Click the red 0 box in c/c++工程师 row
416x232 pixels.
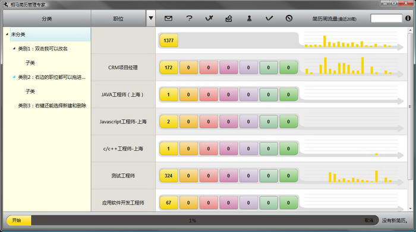click(209, 148)
